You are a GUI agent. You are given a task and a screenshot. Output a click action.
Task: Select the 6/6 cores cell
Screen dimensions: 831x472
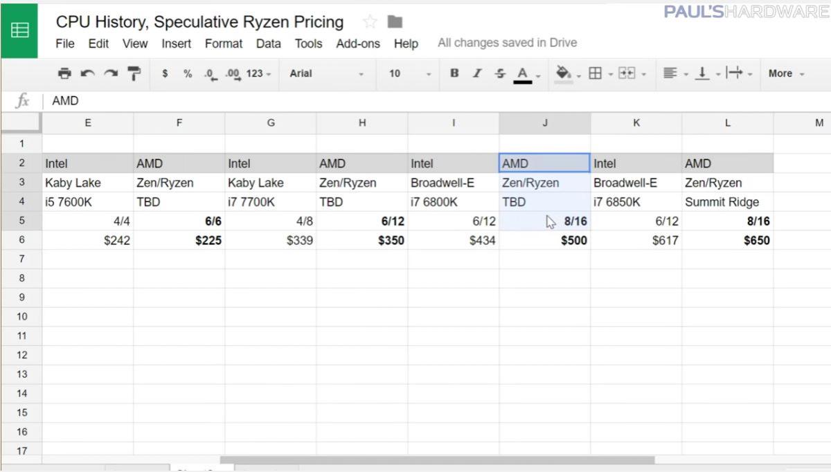[179, 221]
